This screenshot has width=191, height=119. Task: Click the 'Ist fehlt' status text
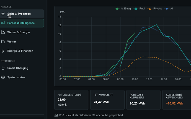(62, 105)
